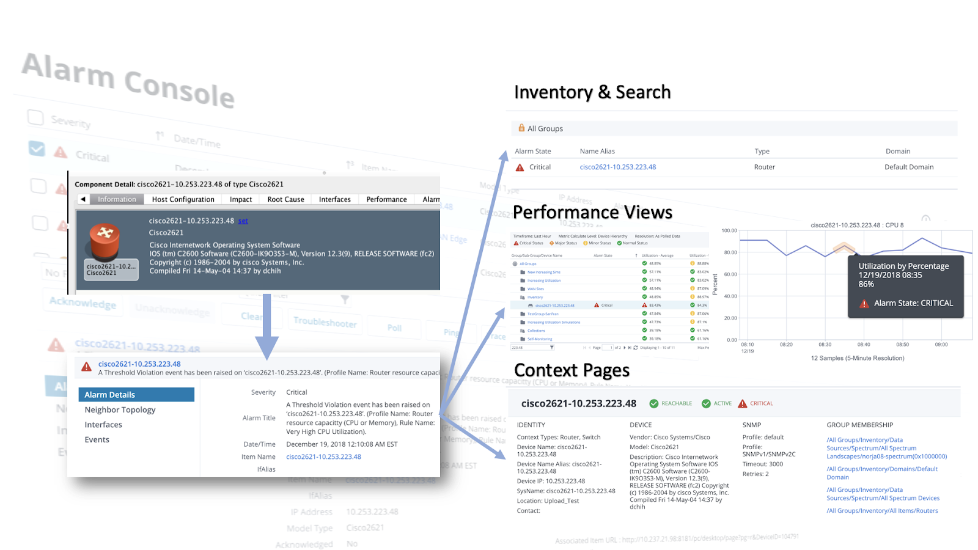Click the Self-Monitoring folder icon

523,339
